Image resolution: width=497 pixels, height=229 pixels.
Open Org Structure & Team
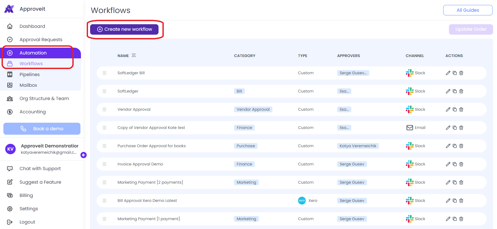coord(44,98)
